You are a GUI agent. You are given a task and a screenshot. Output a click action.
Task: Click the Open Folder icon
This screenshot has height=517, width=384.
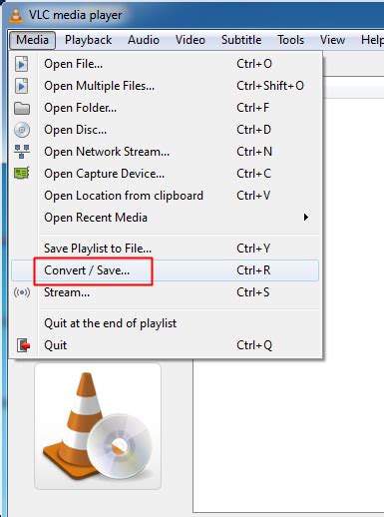pyautogui.click(x=22, y=108)
